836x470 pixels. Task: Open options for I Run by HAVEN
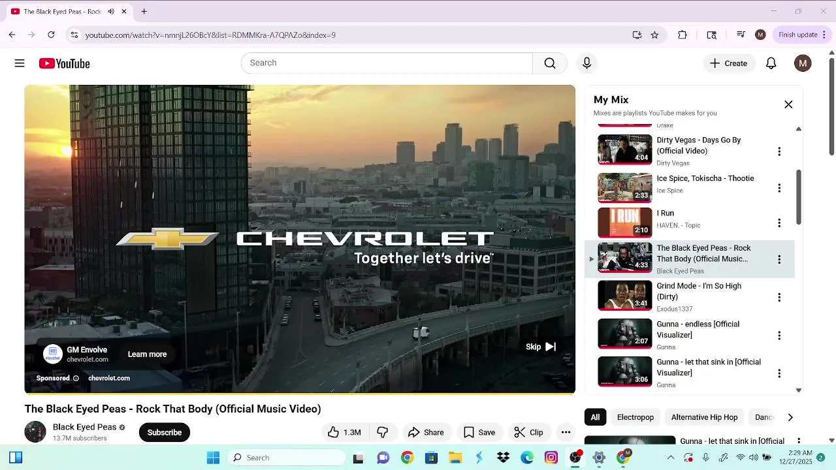click(x=779, y=223)
